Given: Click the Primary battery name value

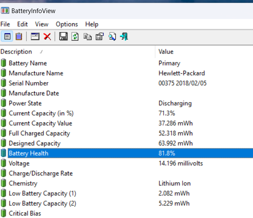Looking at the screenshot, I should click(169, 63).
